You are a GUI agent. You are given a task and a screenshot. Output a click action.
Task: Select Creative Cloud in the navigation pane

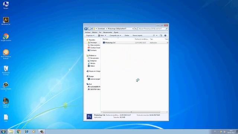[94, 48]
